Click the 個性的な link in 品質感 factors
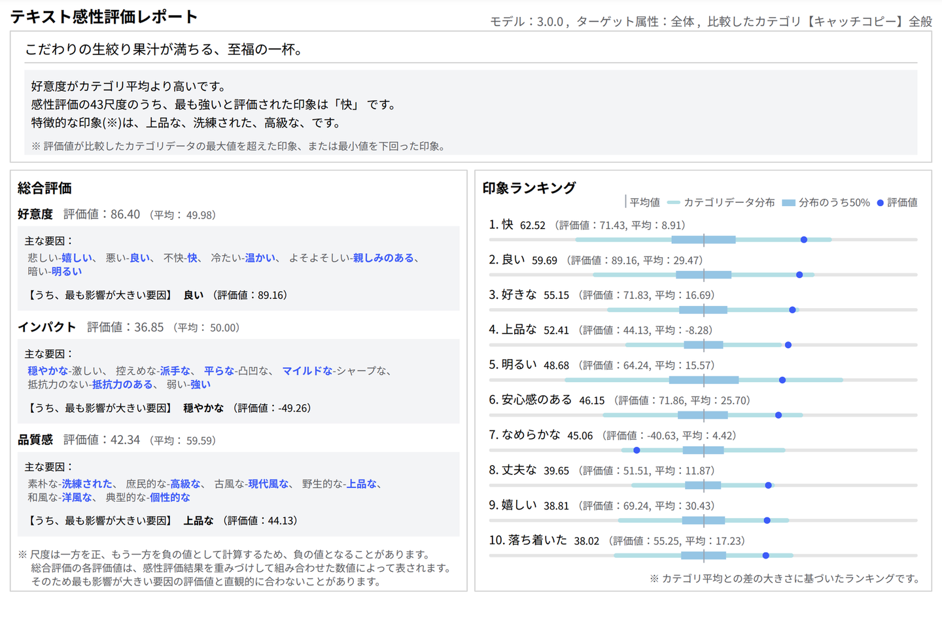Screen dimensions: 942x626 170,498
